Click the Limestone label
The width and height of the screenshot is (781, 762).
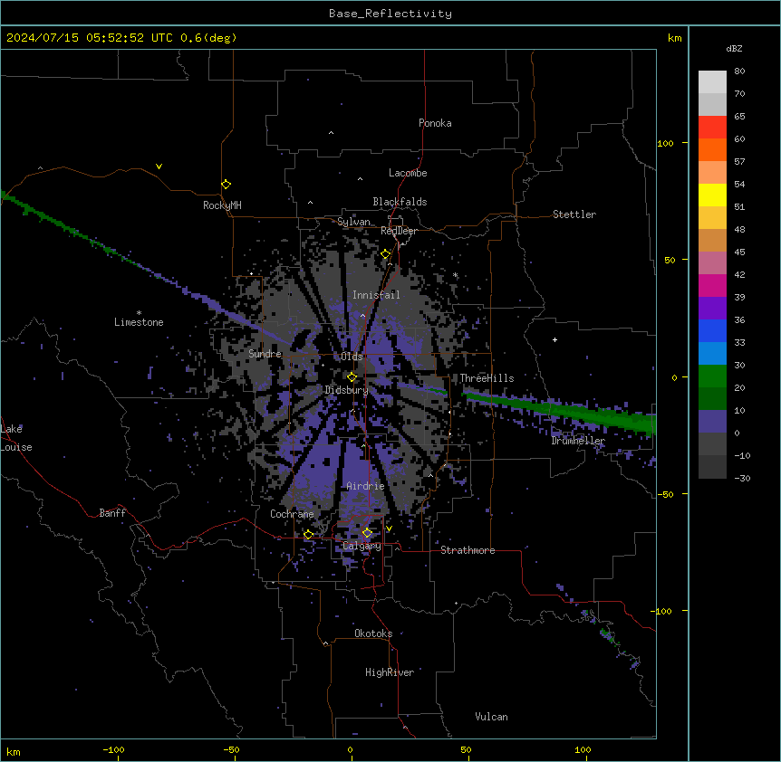tap(139, 322)
